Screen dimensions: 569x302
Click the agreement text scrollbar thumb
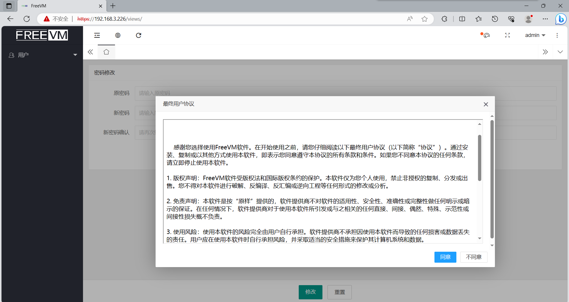pyautogui.click(x=479, y=158)
